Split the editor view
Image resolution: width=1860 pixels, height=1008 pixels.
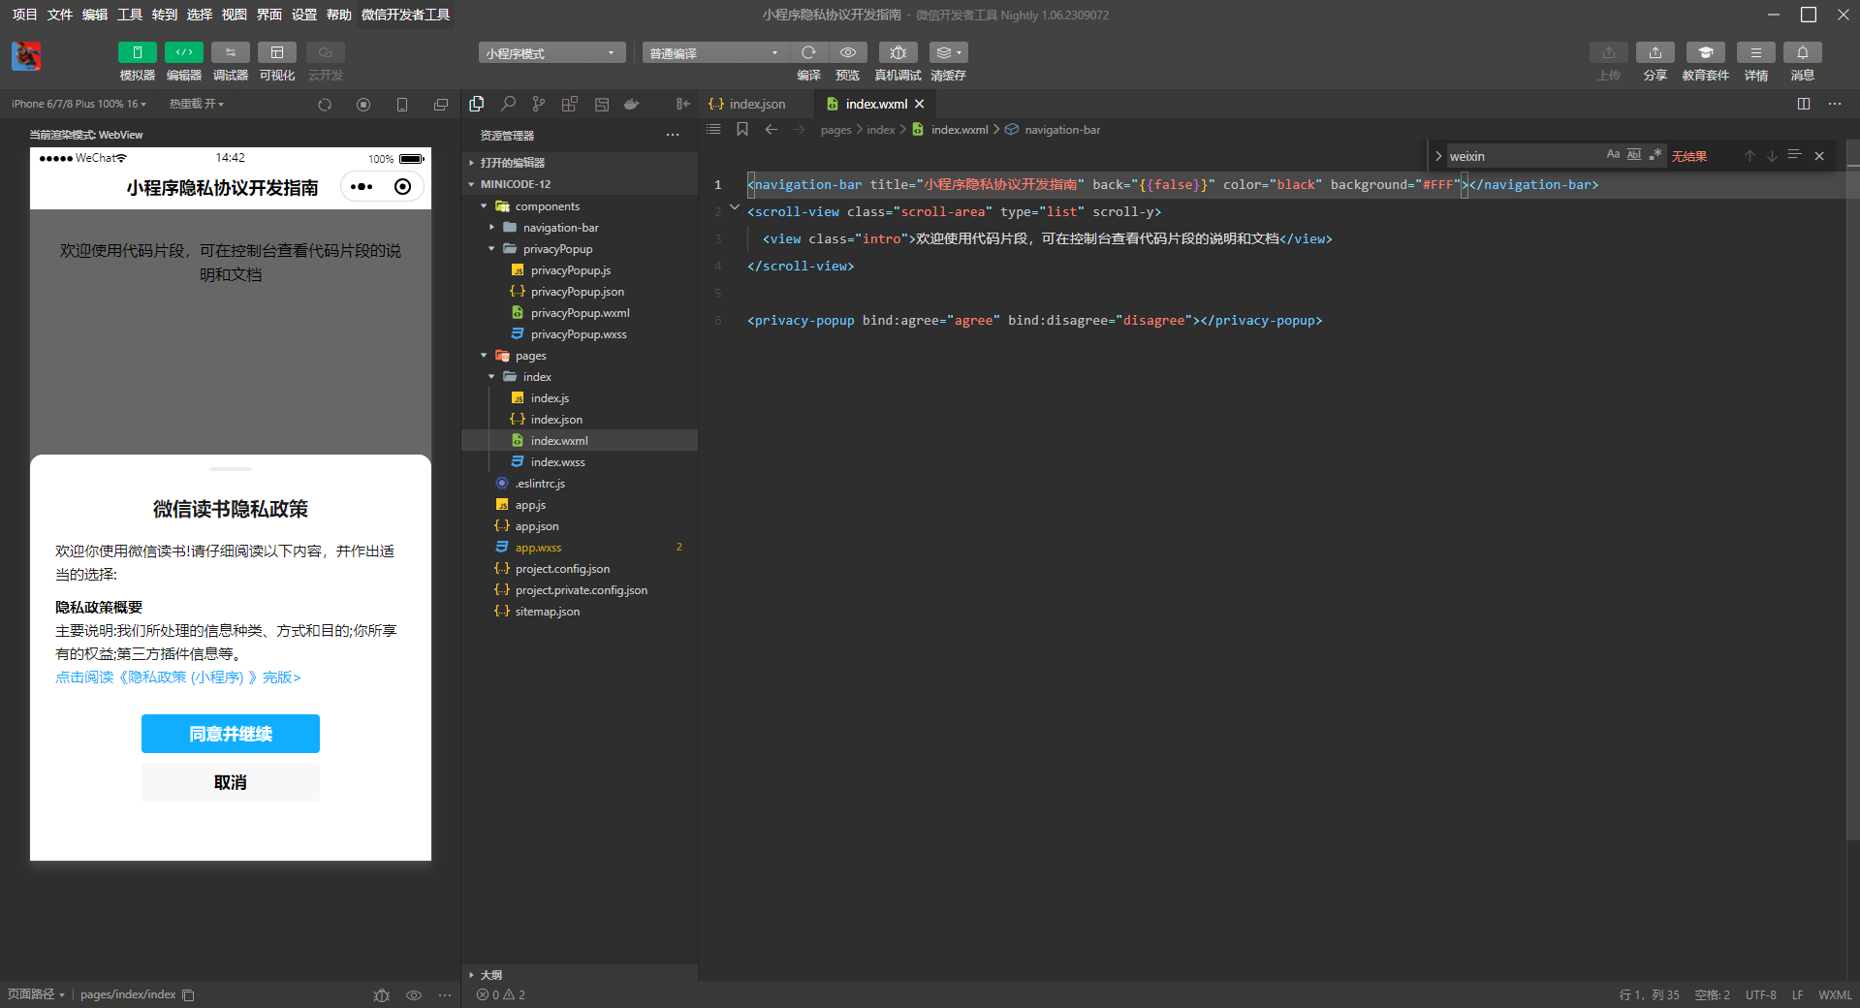click(x=1804, y=104)
